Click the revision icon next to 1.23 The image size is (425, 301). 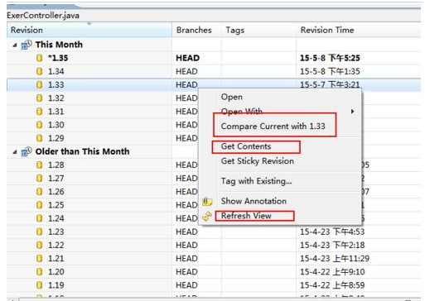(40, 232)
